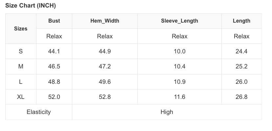Click the Bust column header
272x131 pixels.
click(x=54, y=21)
